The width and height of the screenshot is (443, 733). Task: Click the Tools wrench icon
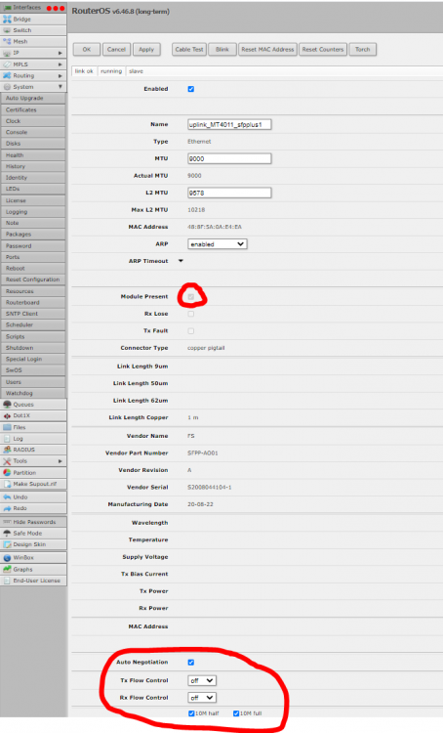(x=7, y=461)
